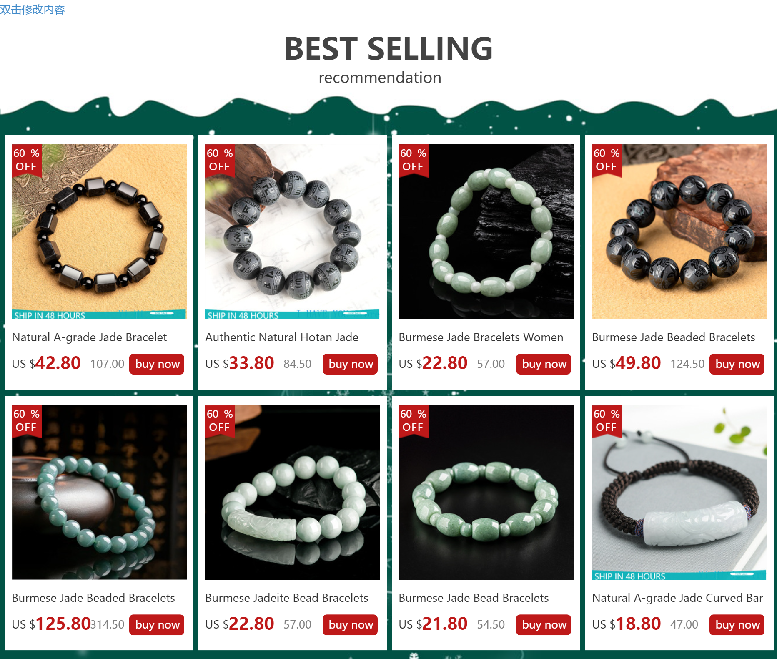This screenshot has height=659, width=777.
Task: Open the teal round bead bracelet photo
Action: coord(99,493)
